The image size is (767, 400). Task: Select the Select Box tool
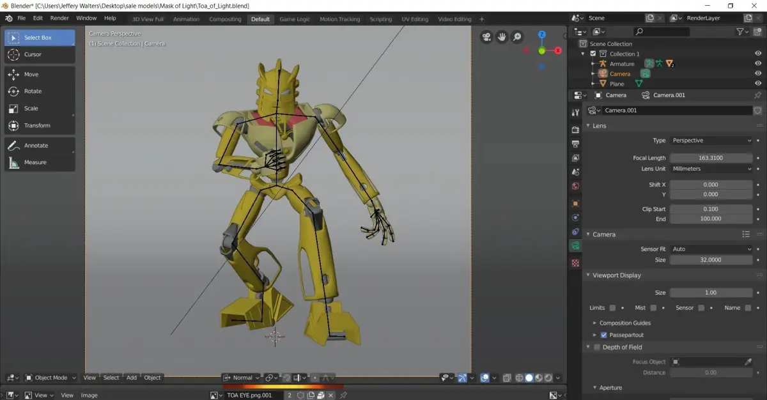(40, 38)
